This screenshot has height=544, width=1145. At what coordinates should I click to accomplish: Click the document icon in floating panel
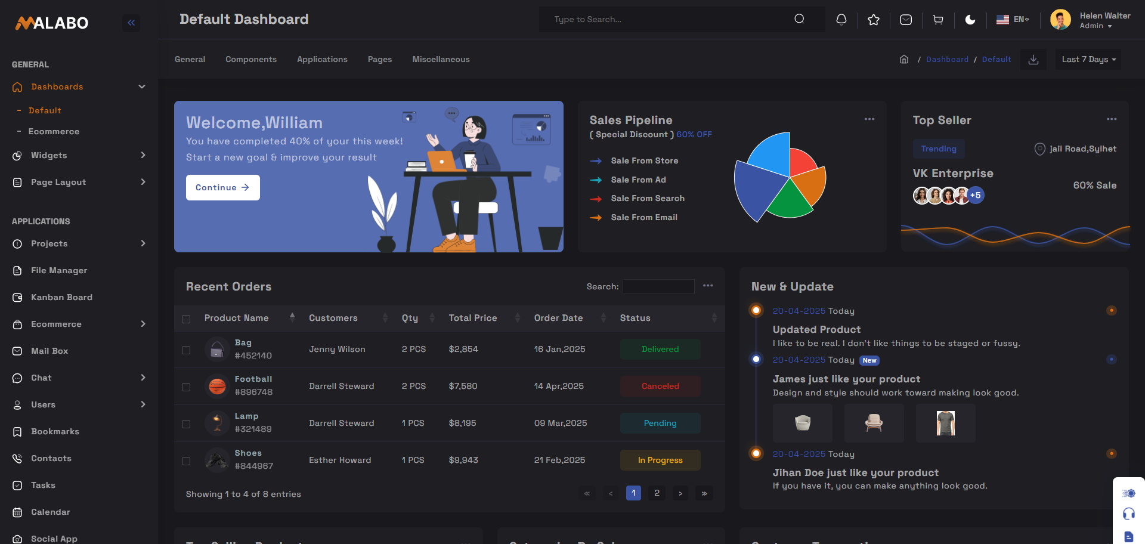click(x=1129, y=536)
